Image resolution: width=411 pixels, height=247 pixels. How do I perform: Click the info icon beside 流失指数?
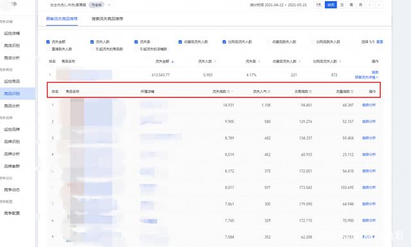pyautogui.click(x=229, y=92)
